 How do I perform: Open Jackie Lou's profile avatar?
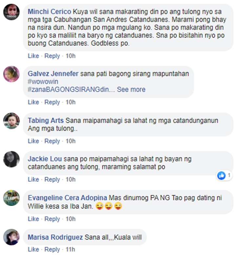(x=11, y=159)
